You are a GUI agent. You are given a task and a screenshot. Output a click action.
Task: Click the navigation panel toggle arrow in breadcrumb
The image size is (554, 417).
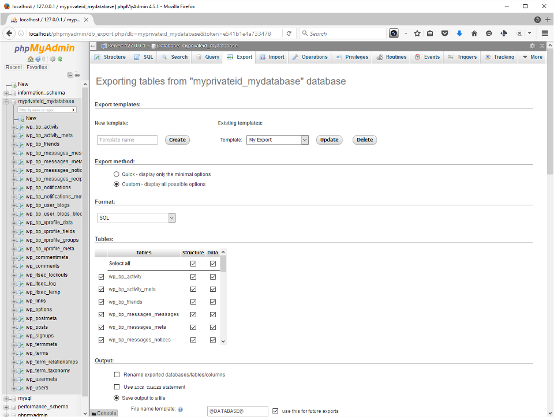[x=93, y=46]
